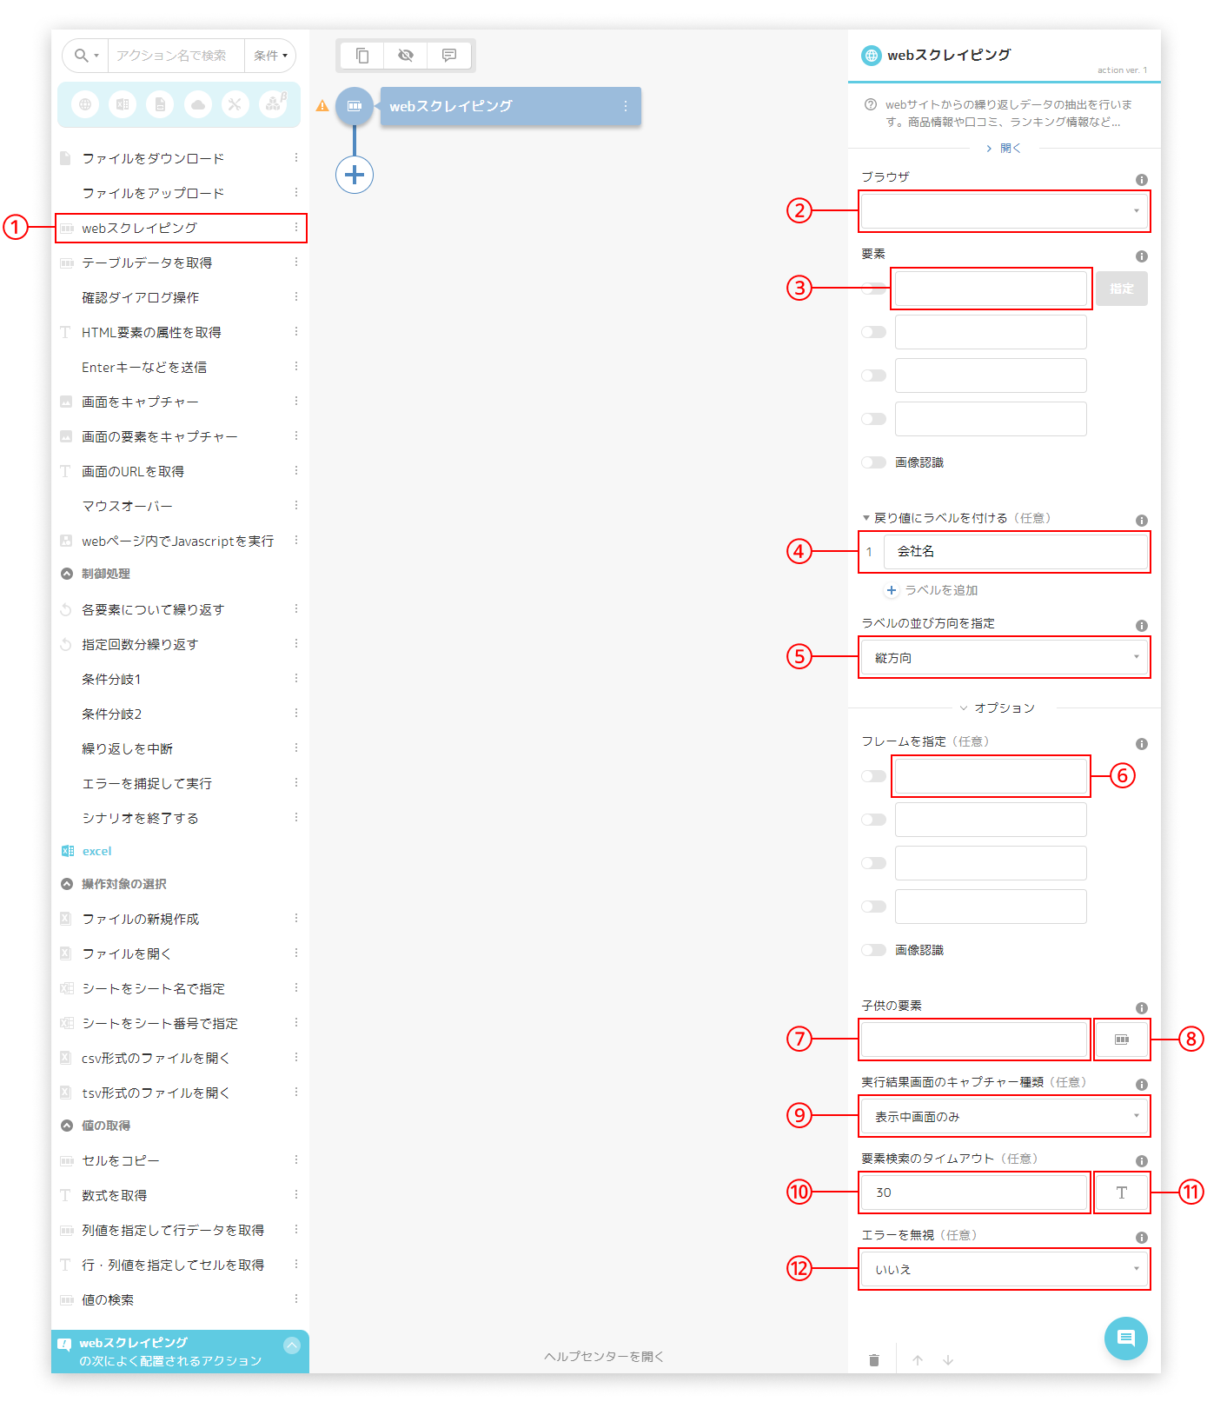Viewport: 1207px width, 1415px height.
Task: Click the comment icon in canvas toolbar
Action: tap(449, 56)
